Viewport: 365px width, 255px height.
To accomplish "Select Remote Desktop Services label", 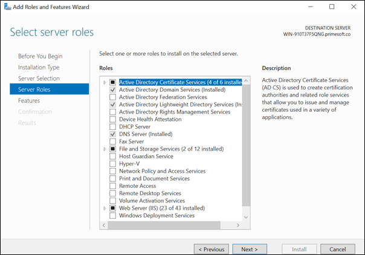I will (x=150, y=193).
